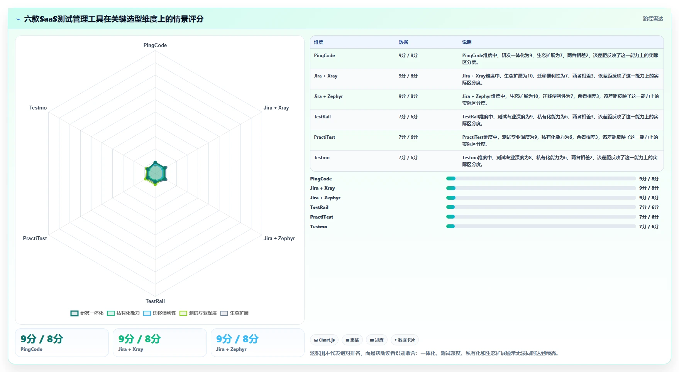Select the PingCode table row name
679x372 pixels.
[324, 56]
